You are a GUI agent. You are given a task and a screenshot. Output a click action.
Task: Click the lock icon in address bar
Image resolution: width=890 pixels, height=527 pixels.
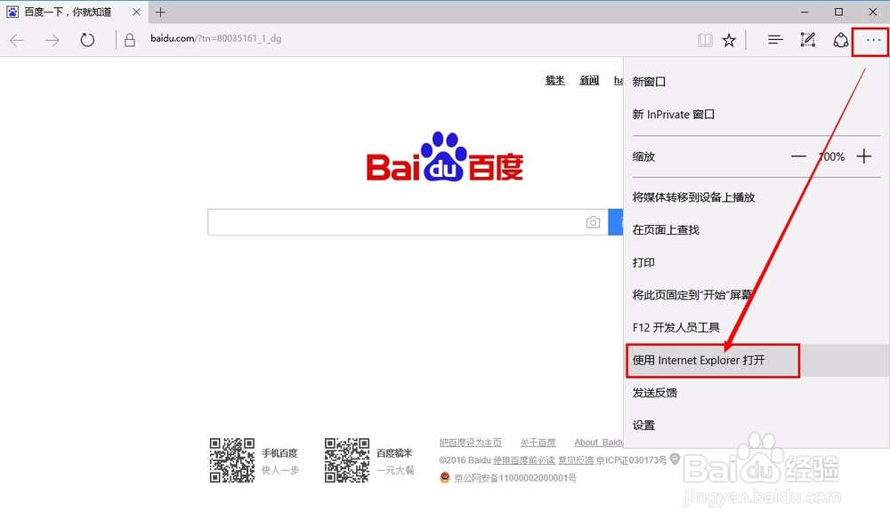point(129,40)
